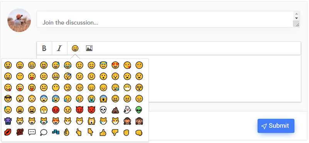
Task: Click the textarea scrollbar down arrow
Action: tap(296, 18)
